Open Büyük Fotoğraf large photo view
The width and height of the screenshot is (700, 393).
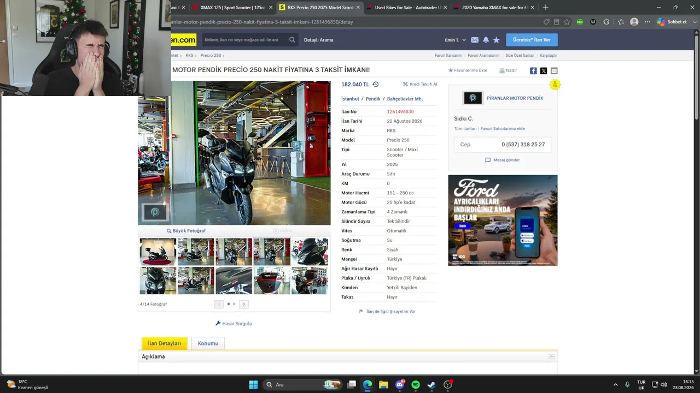coord(186,231)
